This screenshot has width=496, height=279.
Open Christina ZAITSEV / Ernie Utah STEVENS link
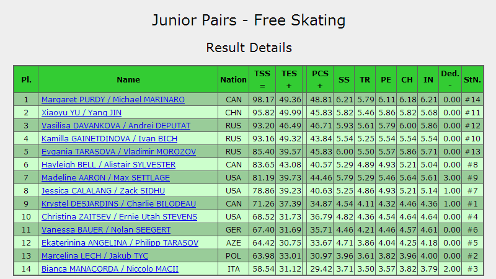pyautogui.click(x=119, y=216)
